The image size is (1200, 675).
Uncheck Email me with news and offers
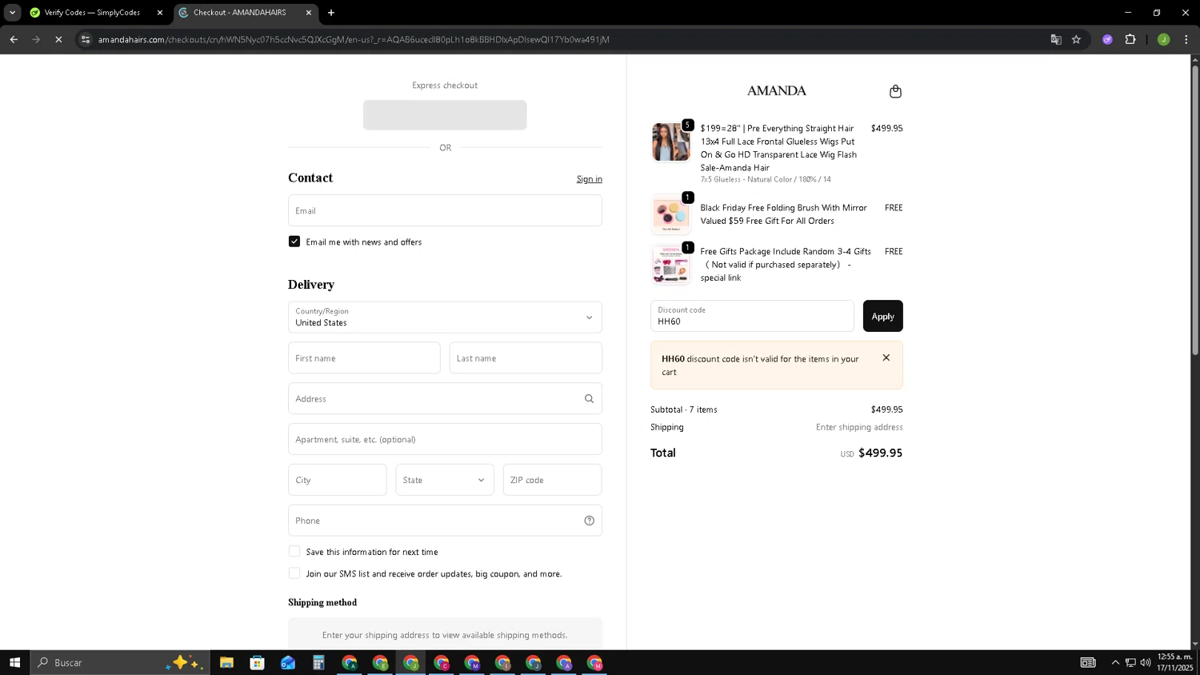pyautogui.click(x=294, y=242)
